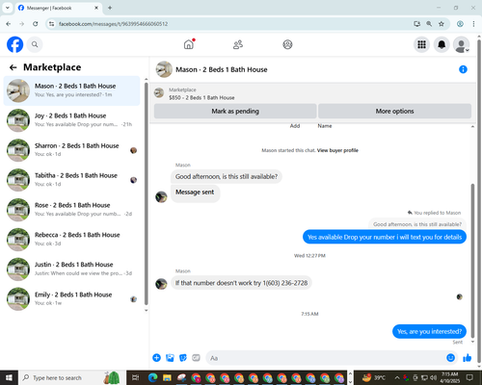The image size is (482, 385).
Task: Open the taskbar clock and date
Action: coord(450,377)
